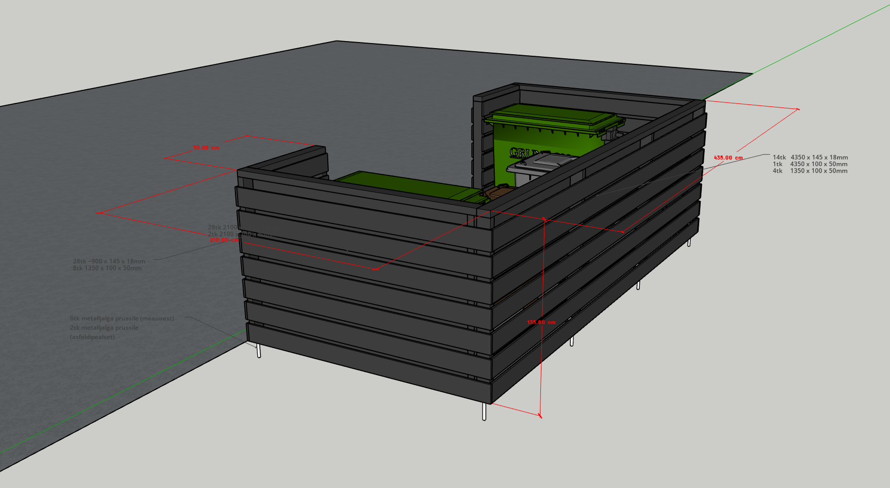This screenshot has width=890, height=488.
Task: Click the metal leg under the nearest corner
Action: [484, 411]
